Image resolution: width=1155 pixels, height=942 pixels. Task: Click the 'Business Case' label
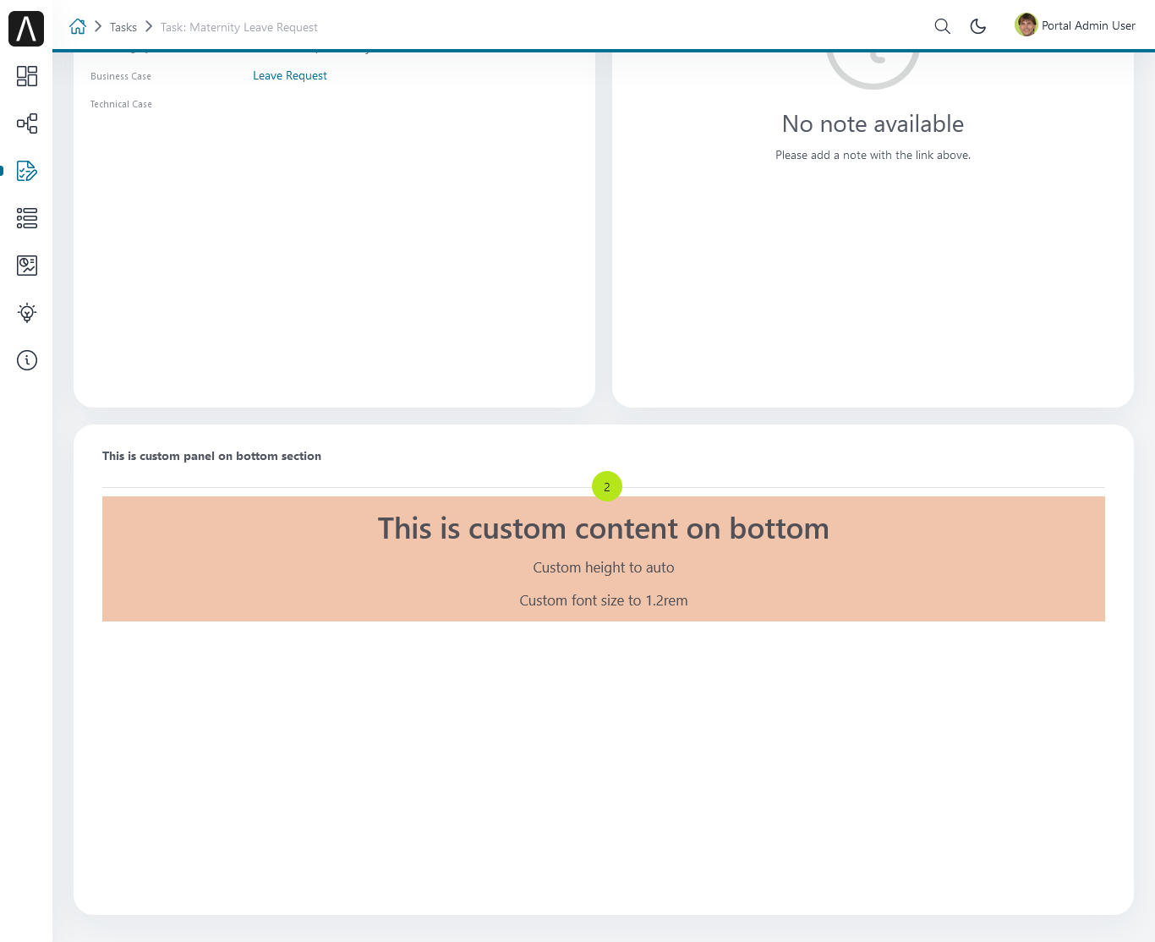pos(121,76)
